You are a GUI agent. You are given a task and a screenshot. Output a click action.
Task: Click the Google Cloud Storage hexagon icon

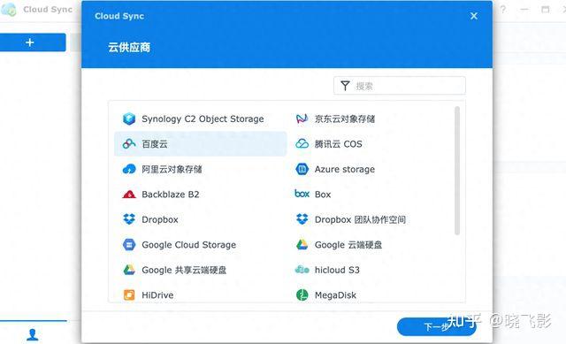point(129,245)
